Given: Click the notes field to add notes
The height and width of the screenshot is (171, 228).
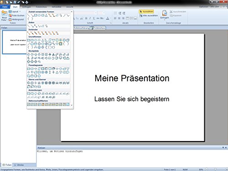Looking at the screenshot, I should [x=132, y=158].
